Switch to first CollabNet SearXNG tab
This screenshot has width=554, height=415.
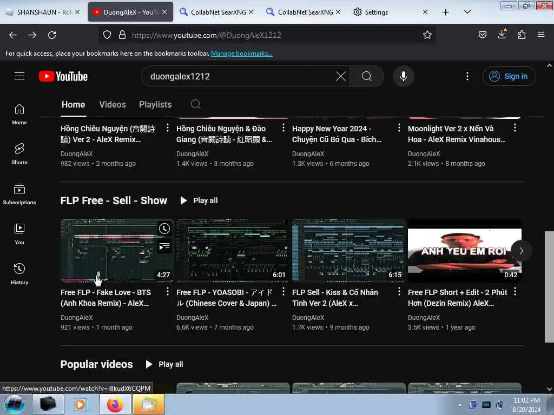(x=217, y=12)
